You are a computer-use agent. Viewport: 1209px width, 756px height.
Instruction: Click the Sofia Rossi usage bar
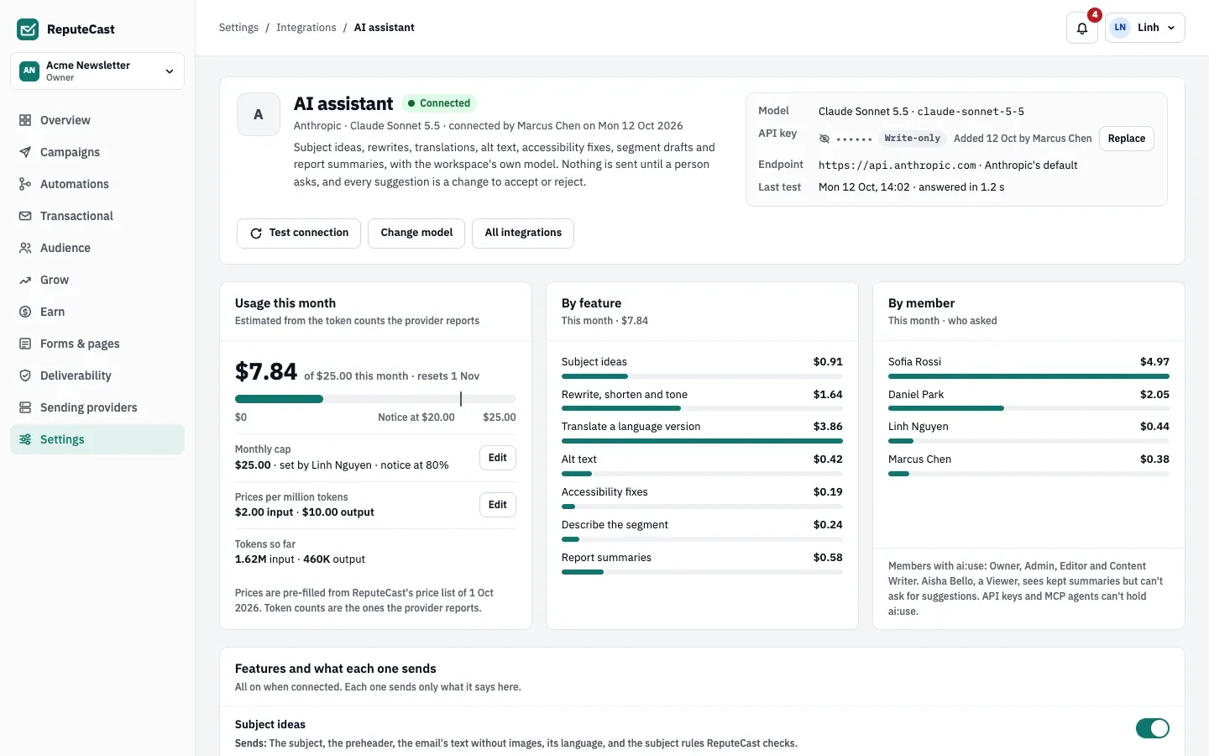[1028, 376]
